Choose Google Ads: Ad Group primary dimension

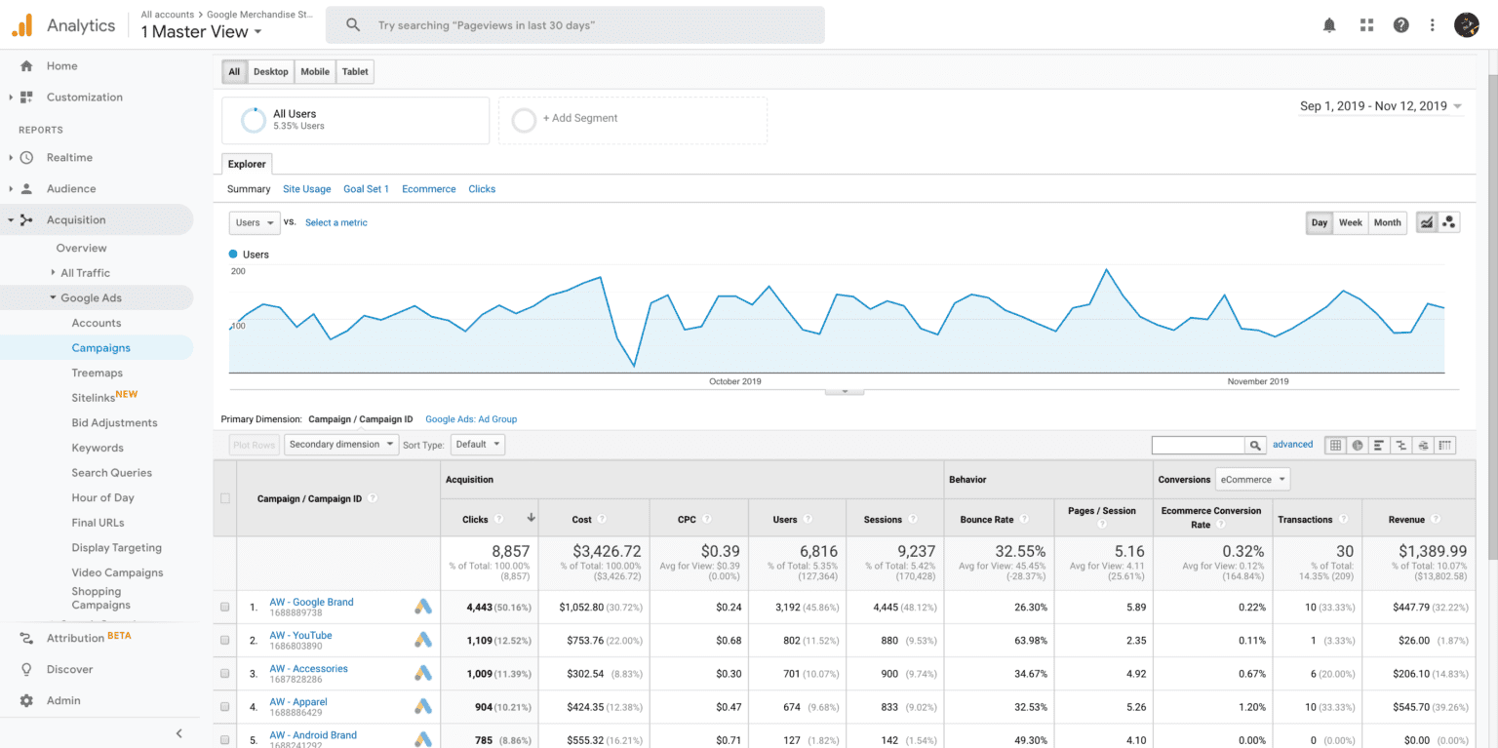coord(471,419)
